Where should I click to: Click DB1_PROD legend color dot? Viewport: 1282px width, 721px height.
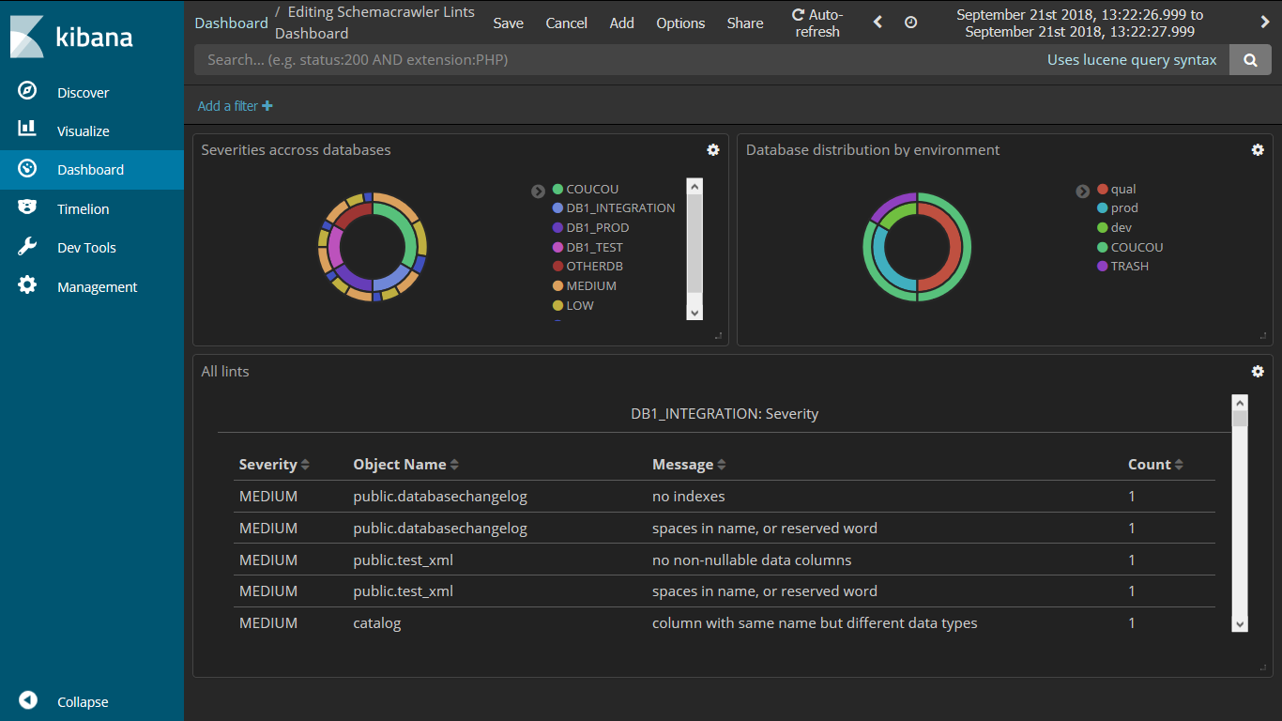[x=557, y=227]
